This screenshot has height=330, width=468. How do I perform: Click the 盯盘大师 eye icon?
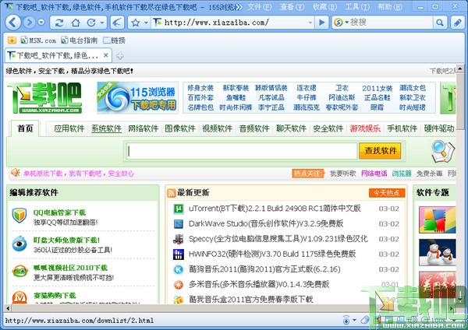[19, 244]
